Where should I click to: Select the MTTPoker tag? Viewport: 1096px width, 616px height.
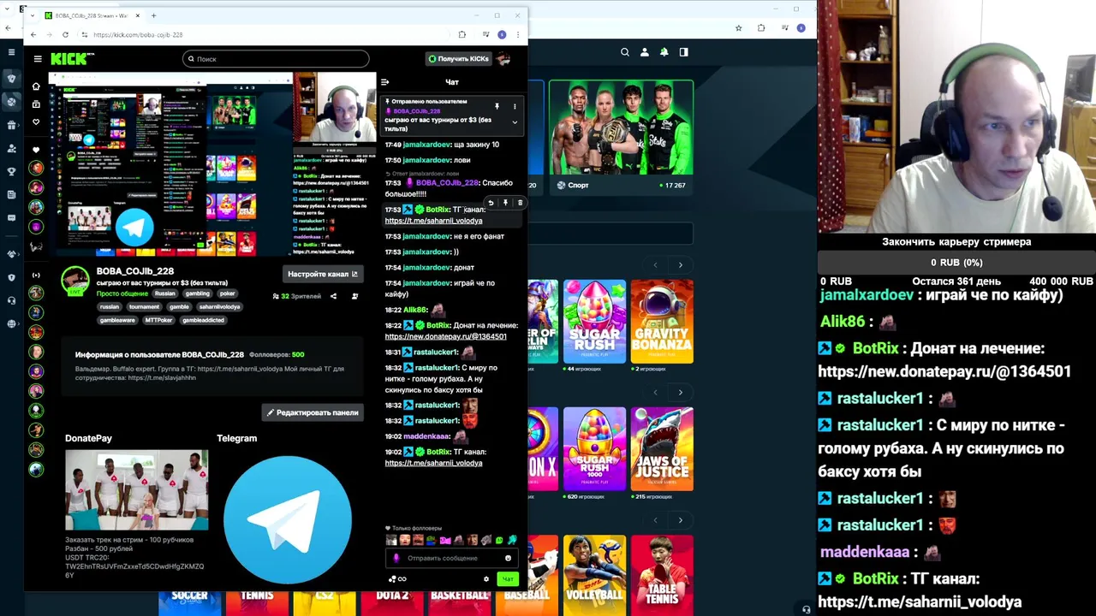[158, 320]
